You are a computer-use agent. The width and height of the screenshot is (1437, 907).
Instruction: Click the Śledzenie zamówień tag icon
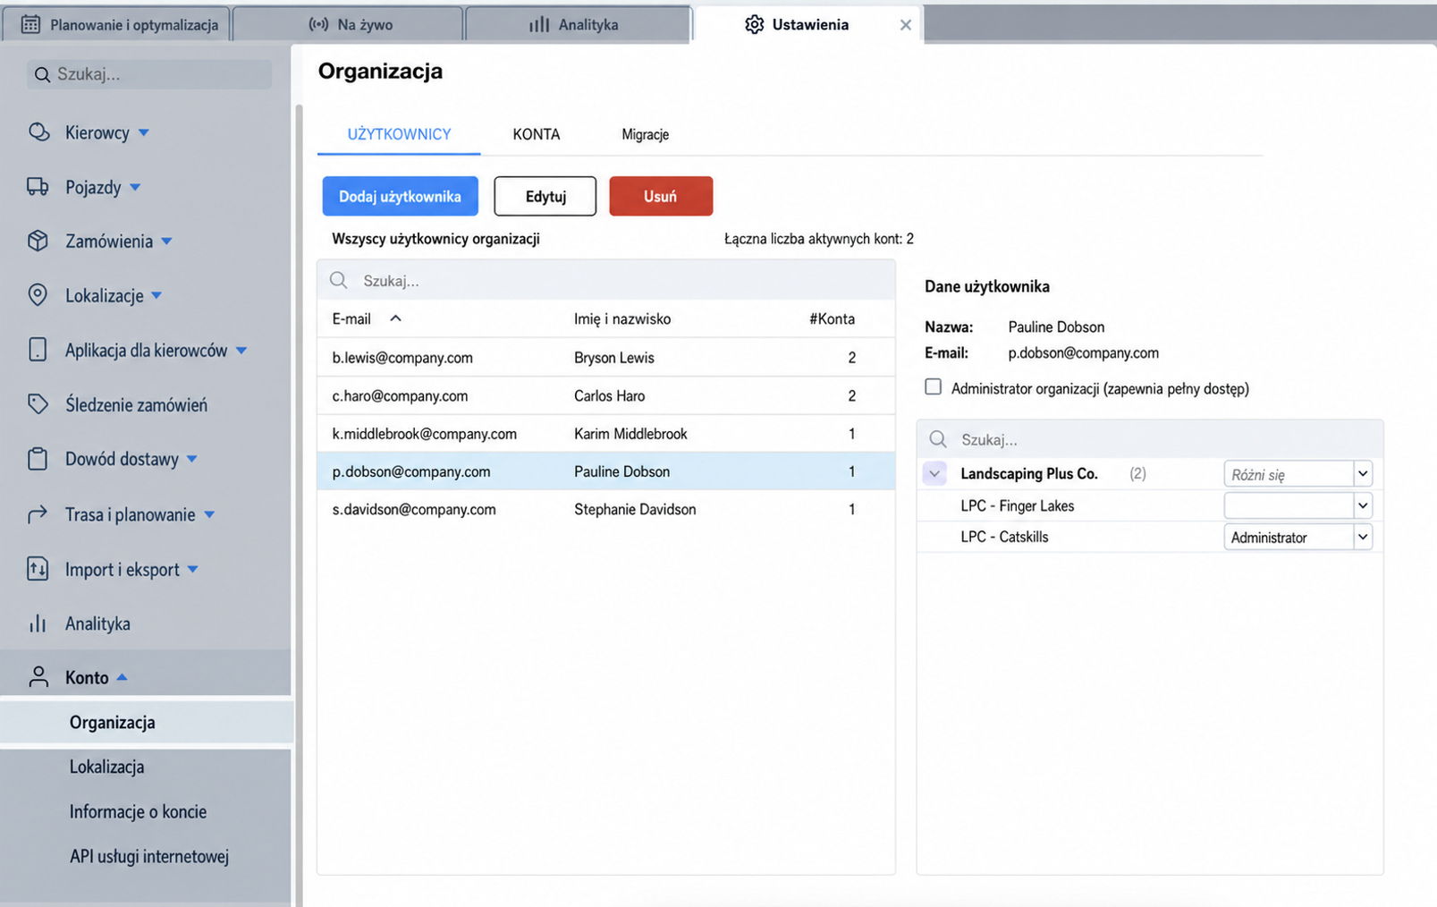tap(38, 404)
